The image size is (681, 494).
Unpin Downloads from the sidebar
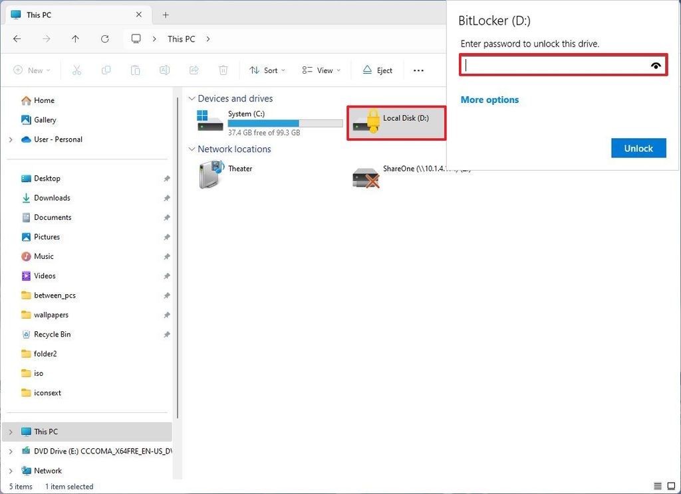[x=166, y=197]
